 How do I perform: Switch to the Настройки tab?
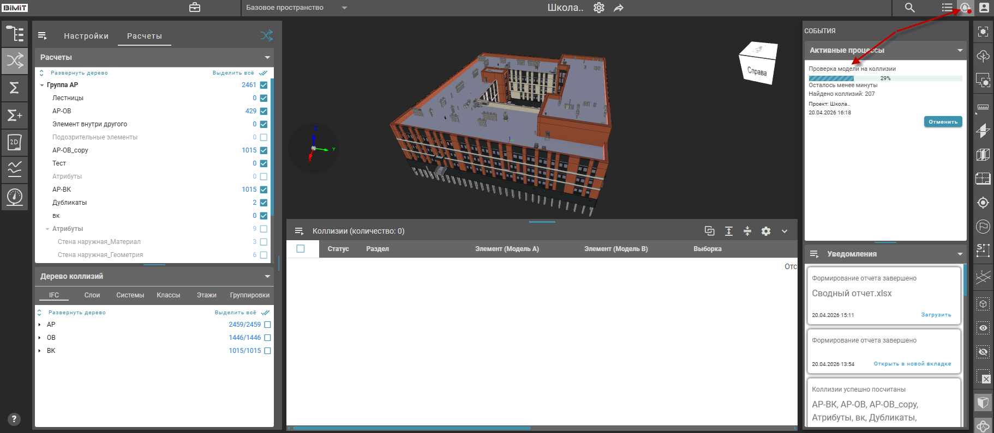click(86, 36)
